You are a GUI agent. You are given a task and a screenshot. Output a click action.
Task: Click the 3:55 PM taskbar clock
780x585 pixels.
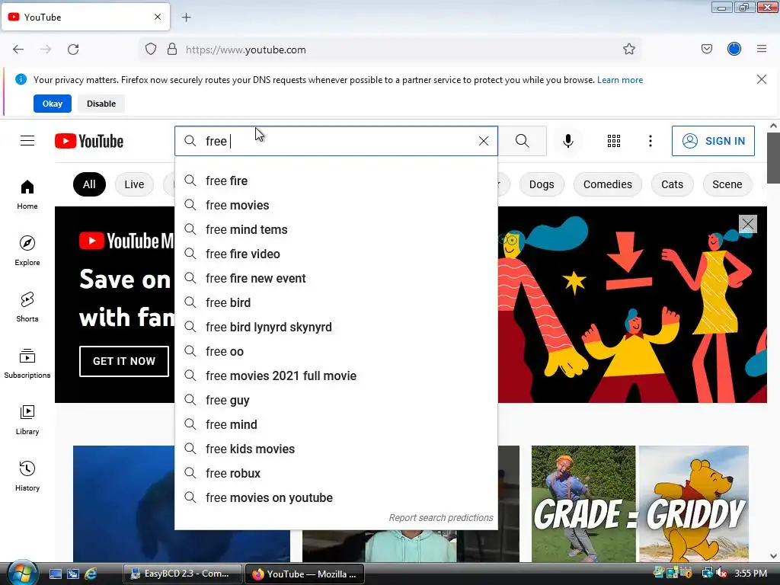(x=750, y=574)
